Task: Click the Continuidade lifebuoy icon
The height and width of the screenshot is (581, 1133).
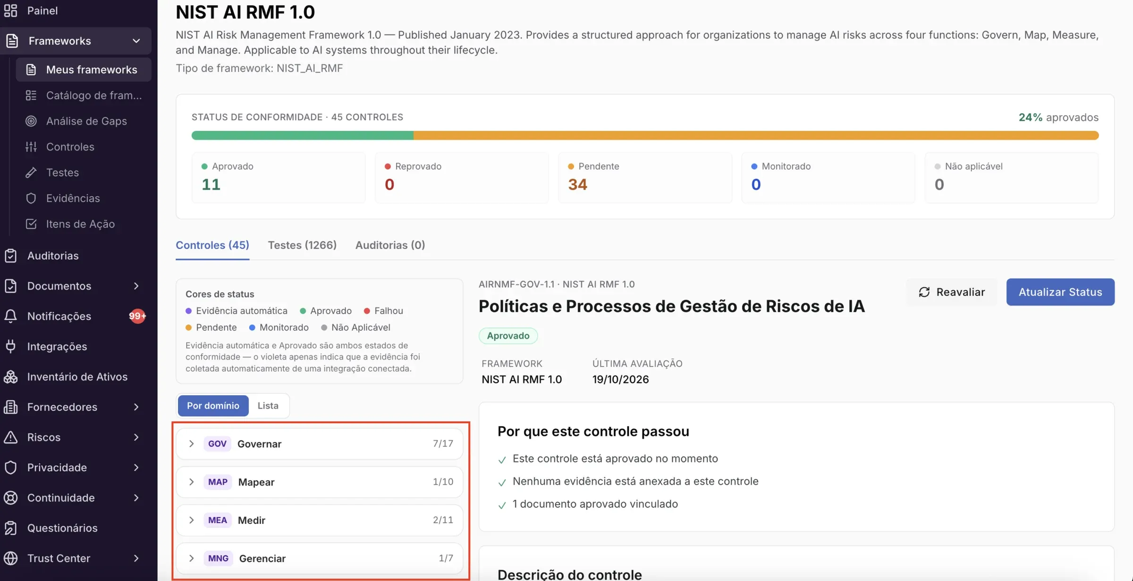Action: (x=10, y=498)
